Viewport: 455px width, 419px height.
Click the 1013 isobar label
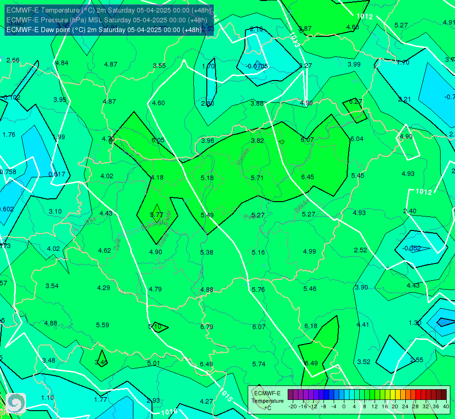(x=295, y=40)
